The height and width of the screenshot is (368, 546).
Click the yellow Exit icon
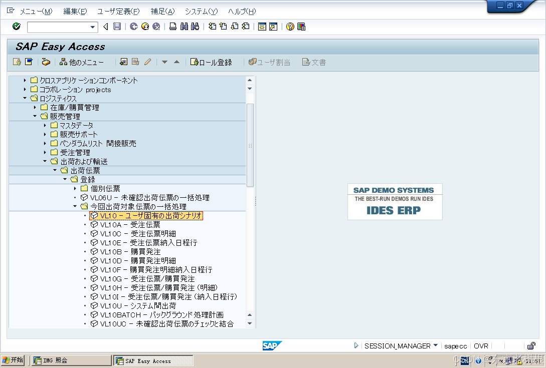(x=145, y=27)
